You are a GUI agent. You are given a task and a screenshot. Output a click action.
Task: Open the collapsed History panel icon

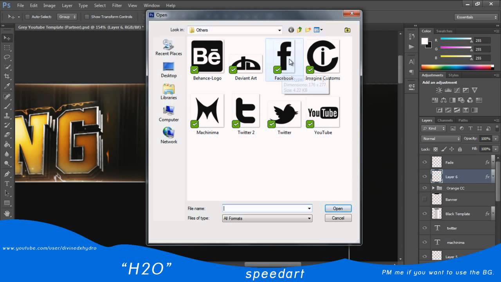tap(411, 36)
